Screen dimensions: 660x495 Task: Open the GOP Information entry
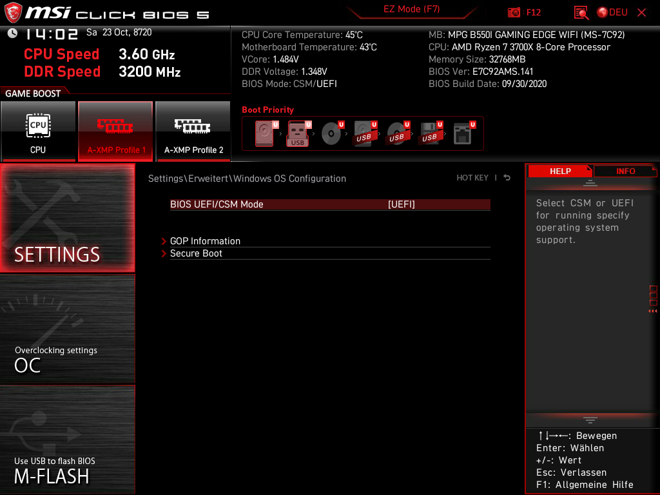[205, 240]
